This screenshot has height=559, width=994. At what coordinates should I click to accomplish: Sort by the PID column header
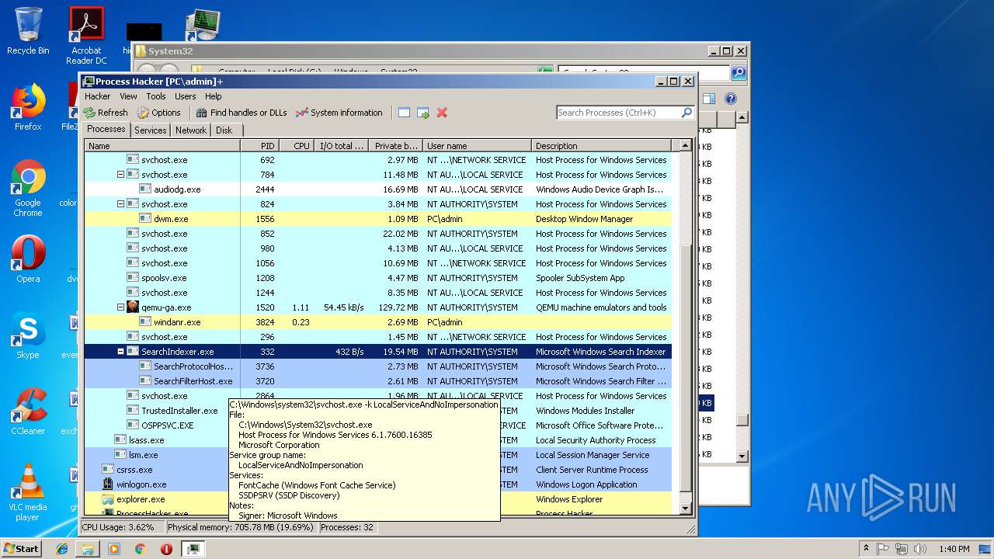(259, 145)
